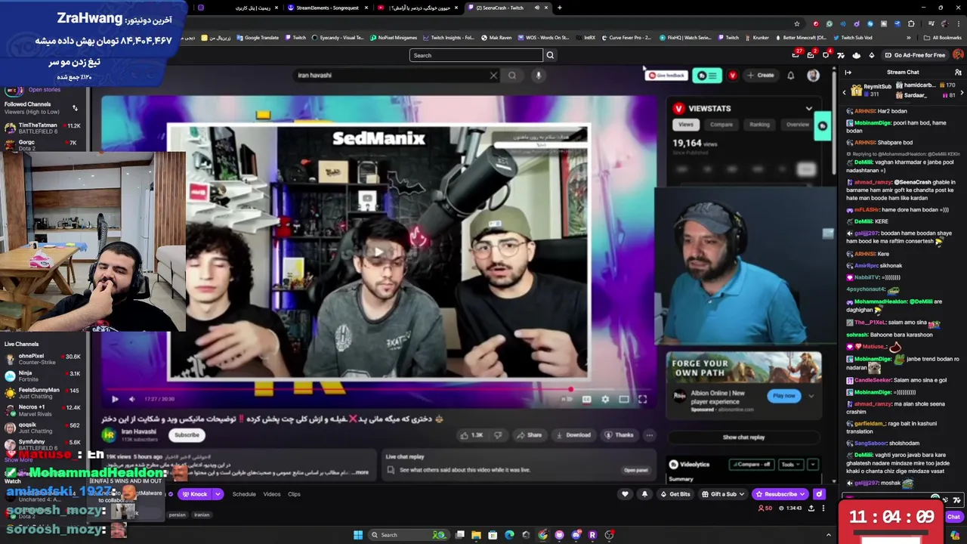Screen dimensions: 967x544
Task: Share the Twitch stream
Action: [811, 508]
